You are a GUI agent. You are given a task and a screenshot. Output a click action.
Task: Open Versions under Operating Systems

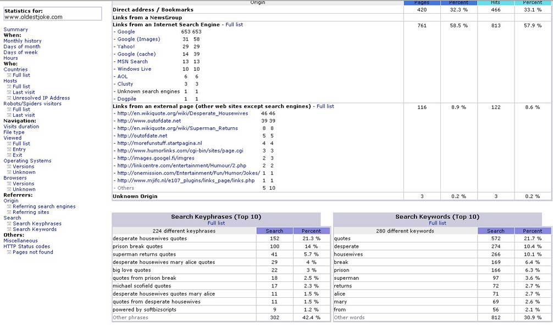point(23,166)
